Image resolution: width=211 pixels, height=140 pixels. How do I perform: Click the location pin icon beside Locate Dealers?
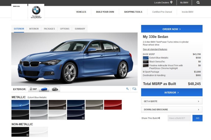click(x=171, y=2)
